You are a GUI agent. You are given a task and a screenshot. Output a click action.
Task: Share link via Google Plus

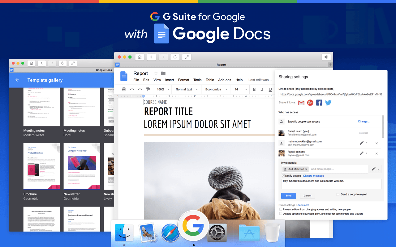click(x=310, y=103)
